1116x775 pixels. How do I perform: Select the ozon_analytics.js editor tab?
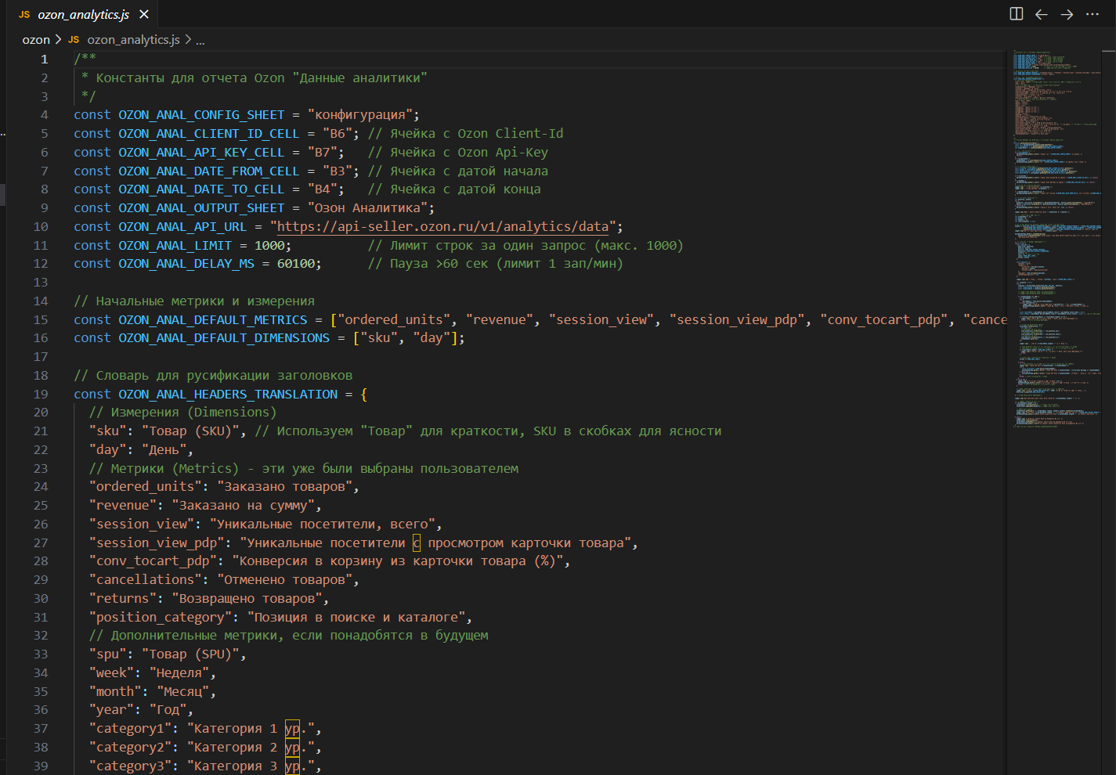[83, 15]
